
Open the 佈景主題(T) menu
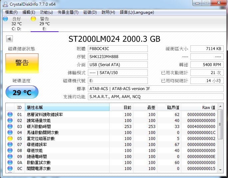click(x=68, y=12)
